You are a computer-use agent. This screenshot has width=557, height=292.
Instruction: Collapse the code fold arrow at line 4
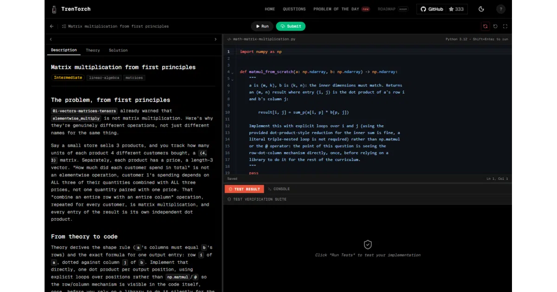(233, 72)
